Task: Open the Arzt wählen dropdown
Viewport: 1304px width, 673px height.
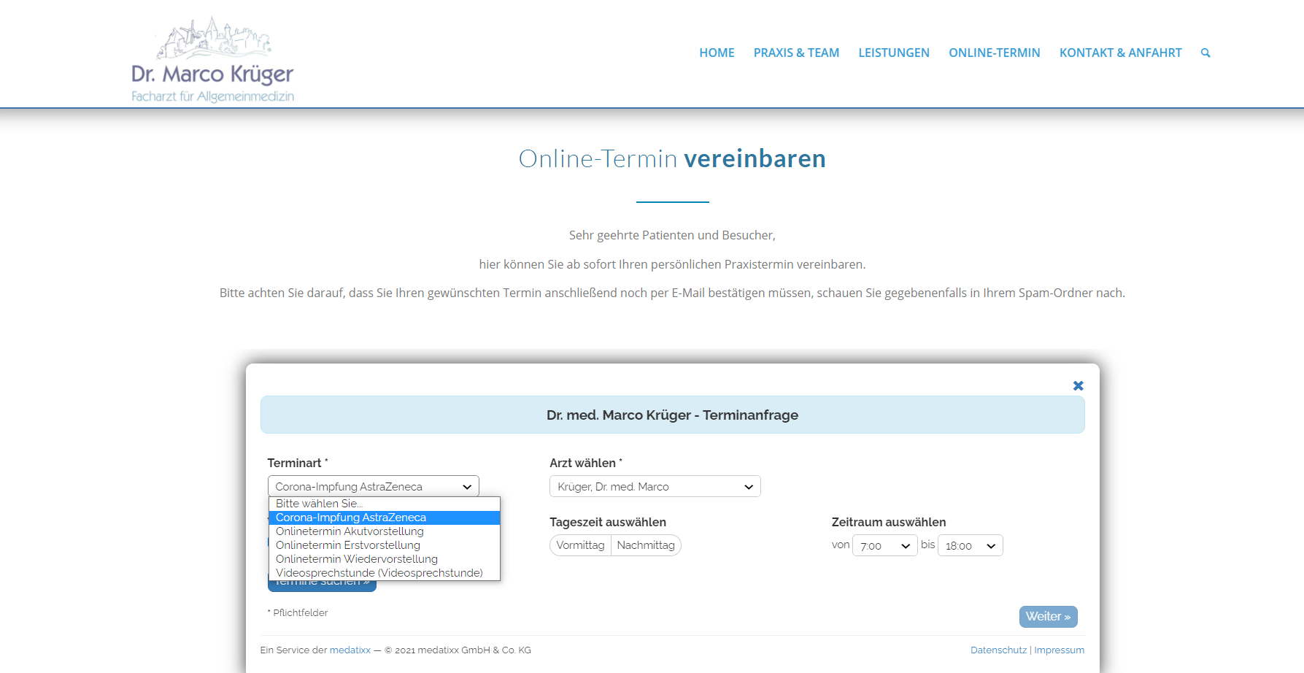Action: click(x=655, y=486)
